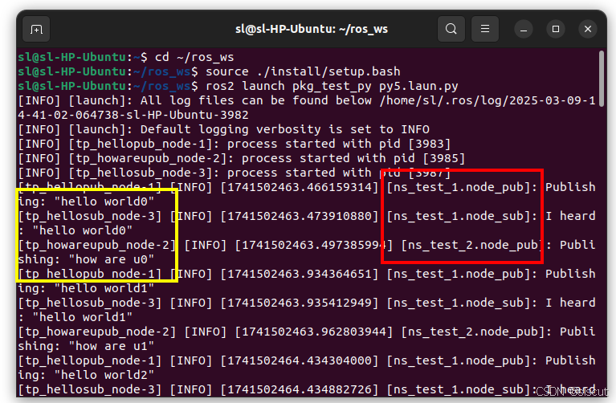This screenshot has width=616, height=403.
Task: Click the 'All log files can be found' line
Action: (x=307, y=100)
